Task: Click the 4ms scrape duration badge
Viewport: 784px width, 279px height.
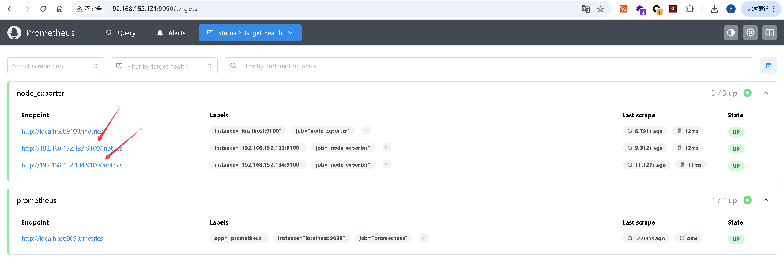Action: (x=688, y=238)
